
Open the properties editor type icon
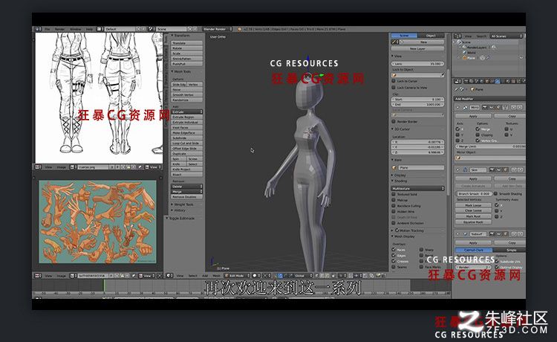point(457,82)
